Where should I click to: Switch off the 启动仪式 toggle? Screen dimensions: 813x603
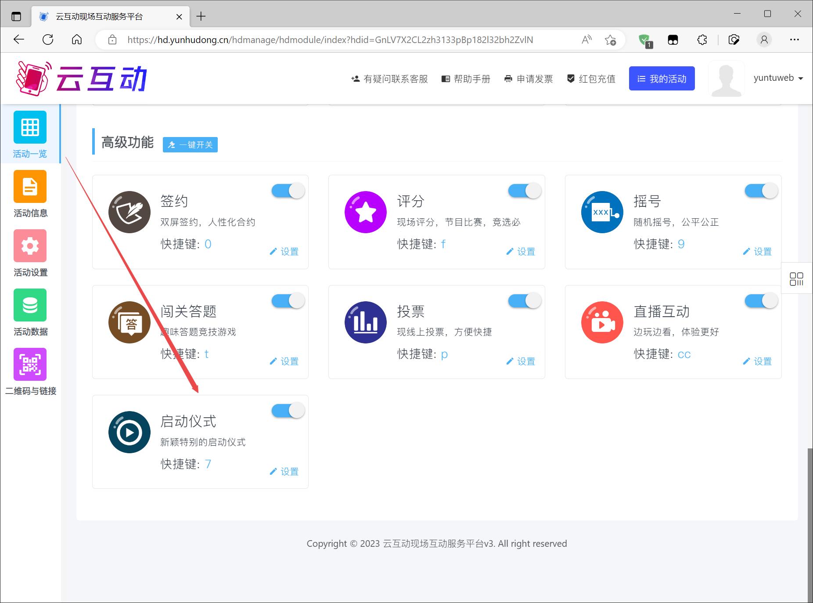coord(288,411)
